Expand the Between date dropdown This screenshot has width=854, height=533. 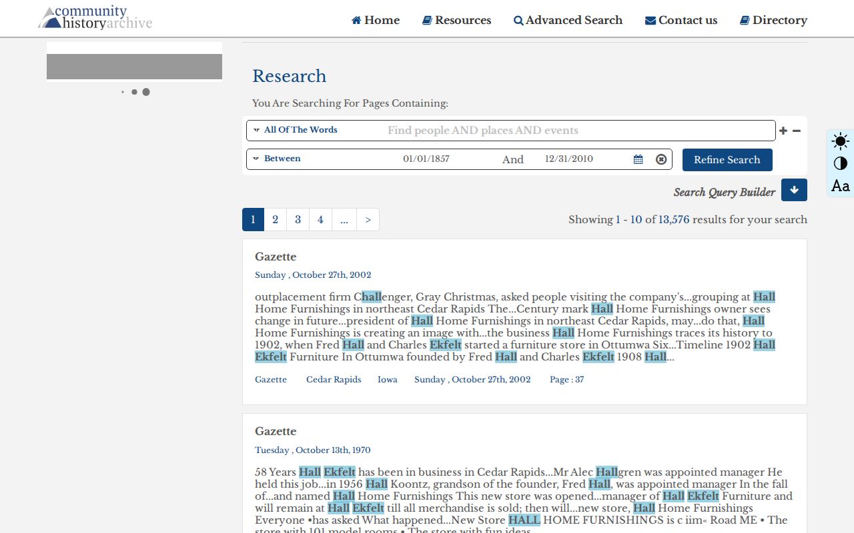click(277, 159)
